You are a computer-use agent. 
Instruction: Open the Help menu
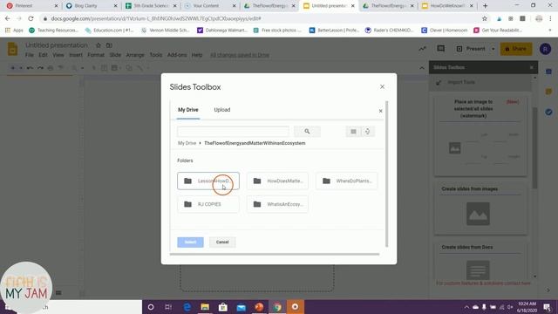(x=197, y=55)
